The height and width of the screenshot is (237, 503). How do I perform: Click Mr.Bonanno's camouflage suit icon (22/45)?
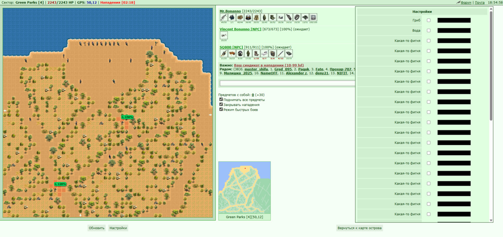pos(264,17)
